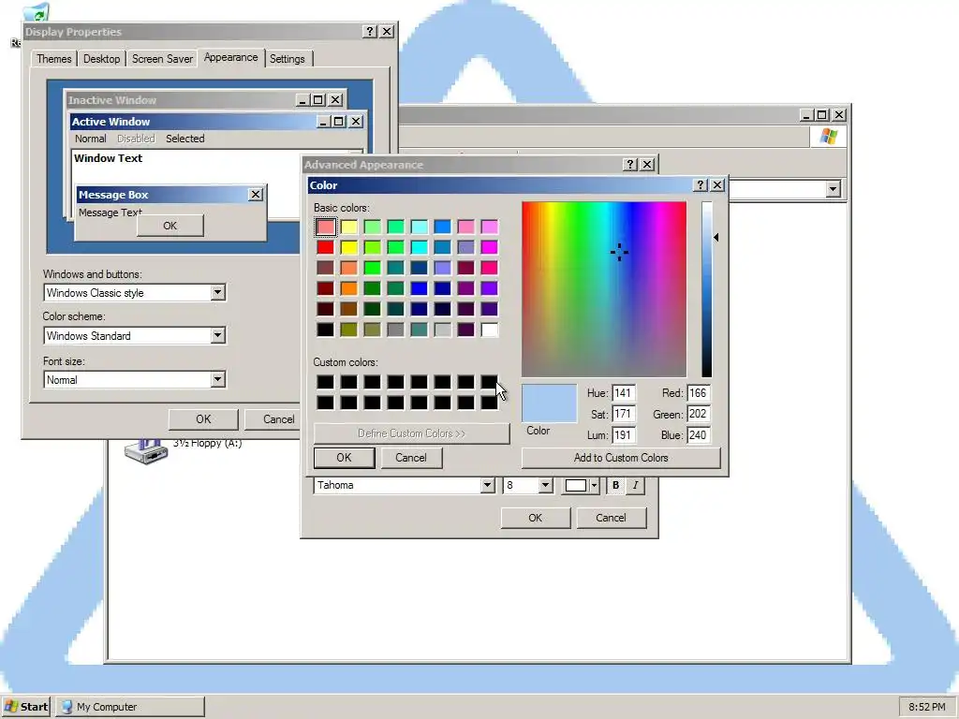Click the Blue value field
The image size is (959, 719).
[698, 435]
